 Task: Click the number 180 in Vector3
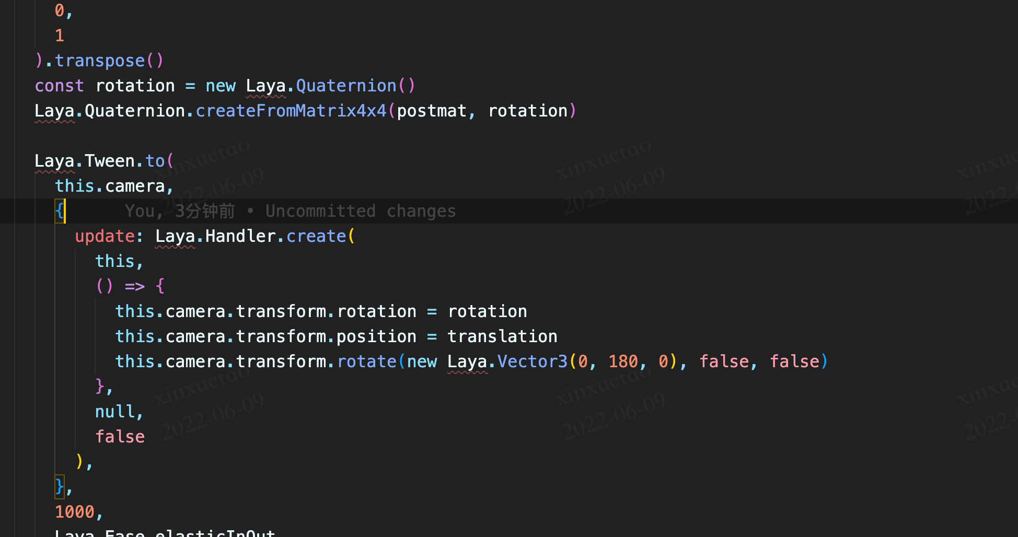pyautogui.click(x=623, y=361)
